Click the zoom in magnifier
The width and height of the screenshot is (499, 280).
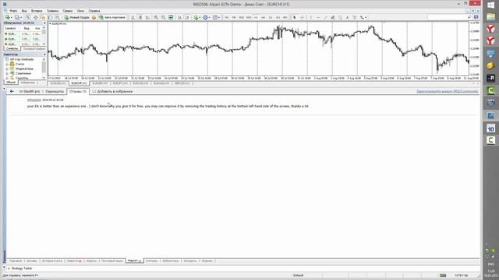[156, 17]
